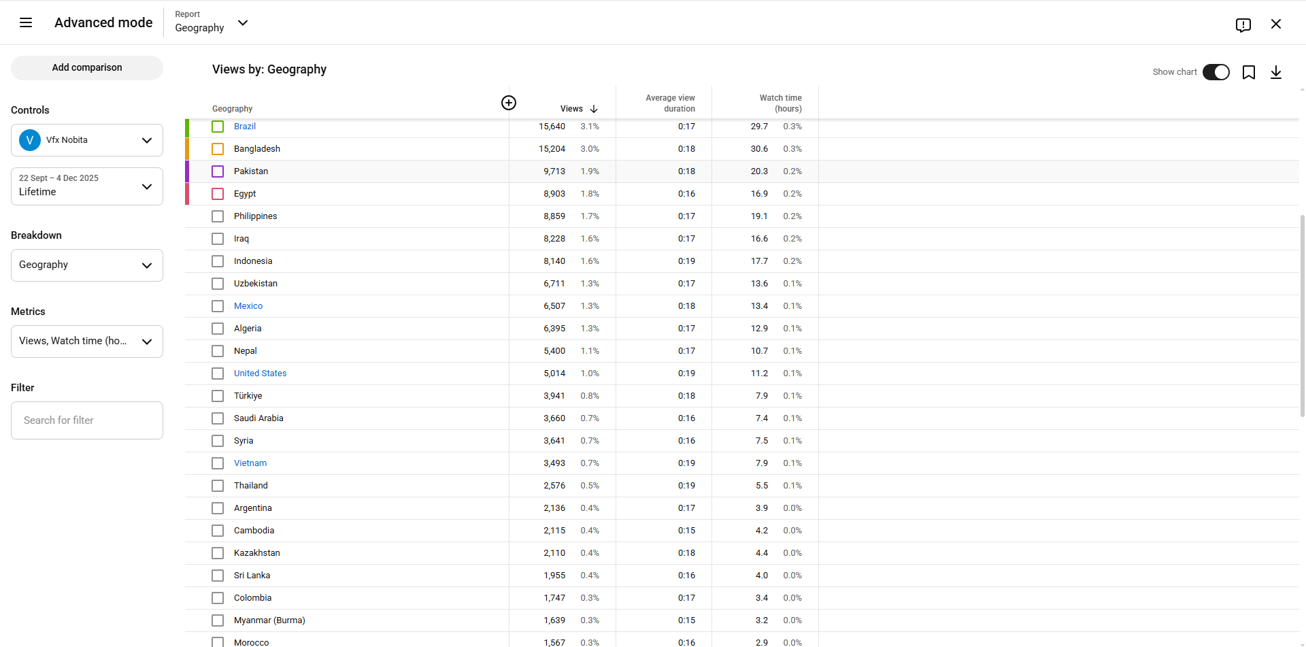Download the geography report data
The width and height of the screenshot is (1306, 647).
[1275, 72]
